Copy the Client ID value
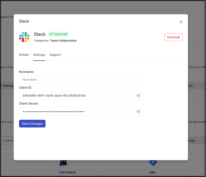 pyautogui.click(x=138, y=96)
